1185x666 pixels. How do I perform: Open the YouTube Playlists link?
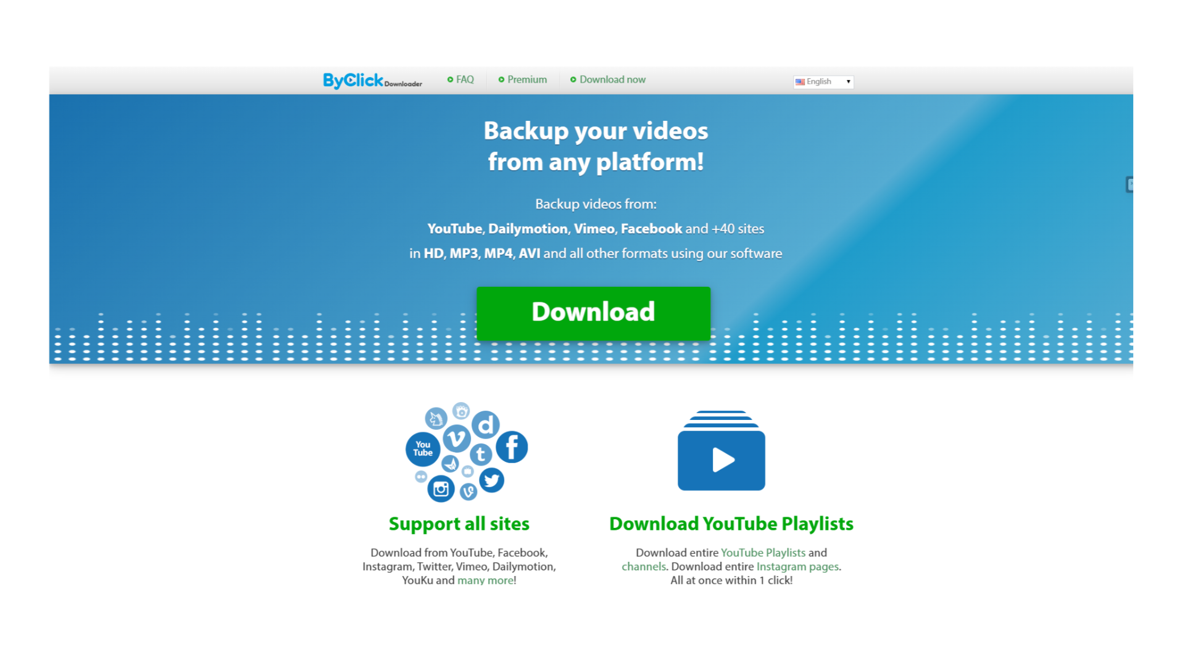tap(763, 553)
